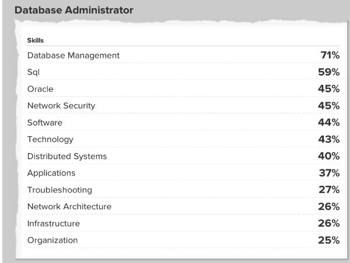Select the Software skill label

pyautogui.click(x=44, y=123)
